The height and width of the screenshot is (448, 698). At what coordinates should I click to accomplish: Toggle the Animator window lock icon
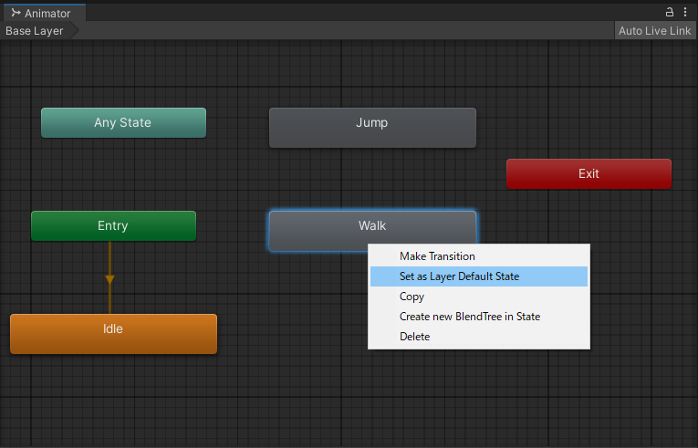pyautogui.click(x=669, y=13)
